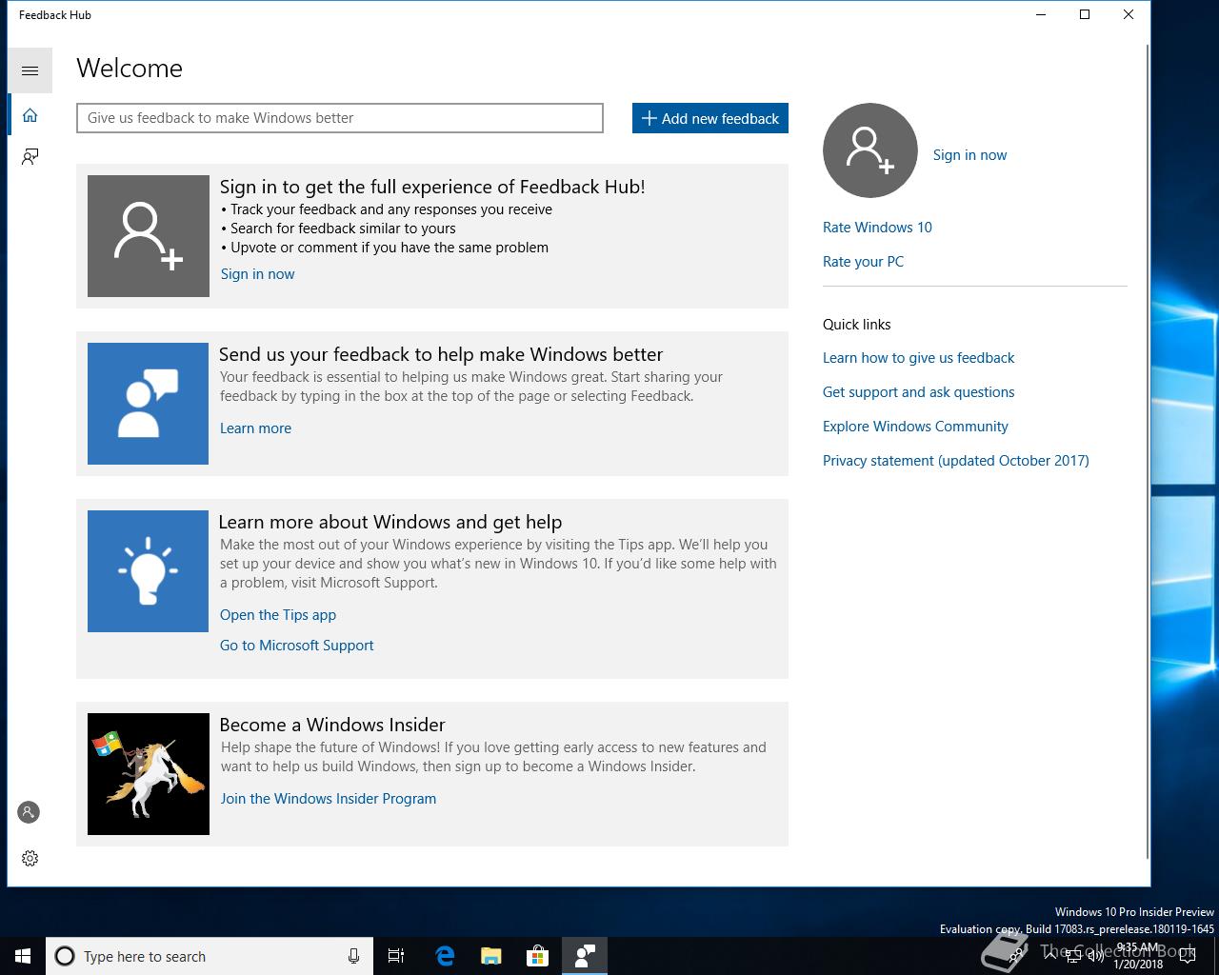Click the vertical scrollbar of Feedback Hub
1219x975 pixels.
pyautogui.click(x=1146, y=452)
